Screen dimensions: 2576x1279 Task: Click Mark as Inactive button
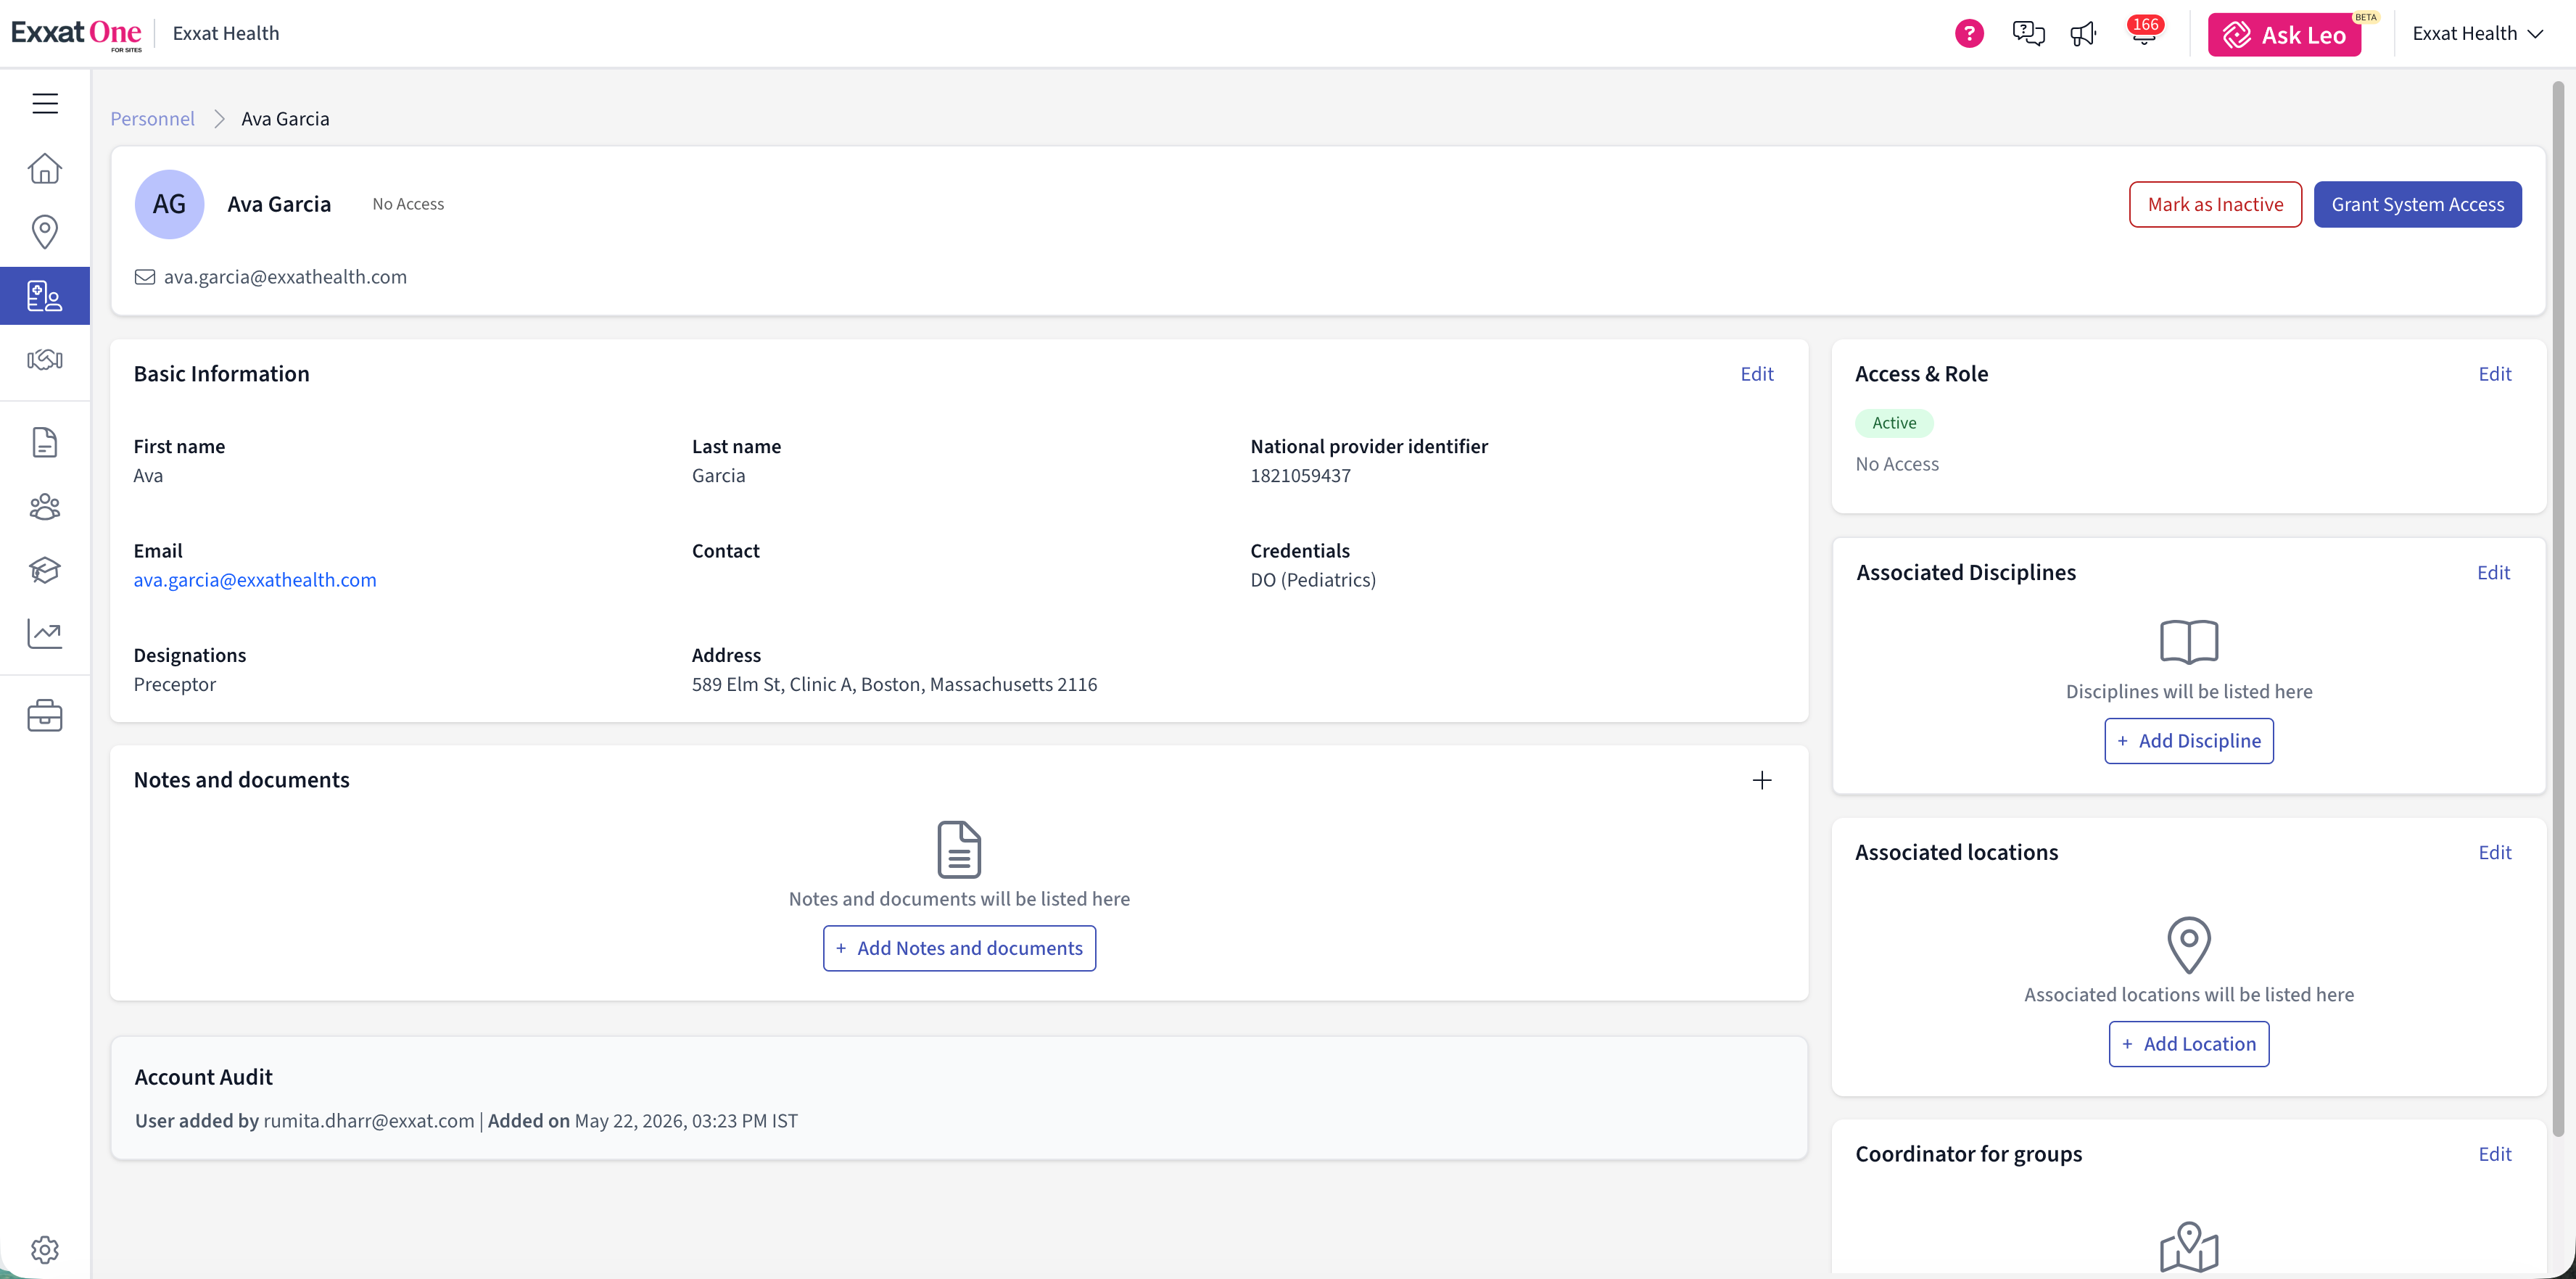(2215, 204)
